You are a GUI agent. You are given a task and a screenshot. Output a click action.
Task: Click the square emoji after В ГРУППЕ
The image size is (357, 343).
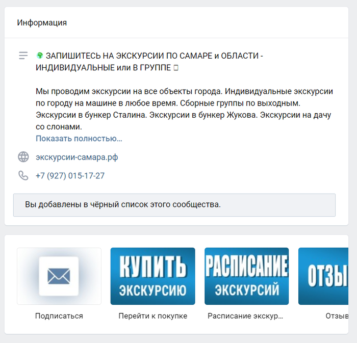[176, 68]
